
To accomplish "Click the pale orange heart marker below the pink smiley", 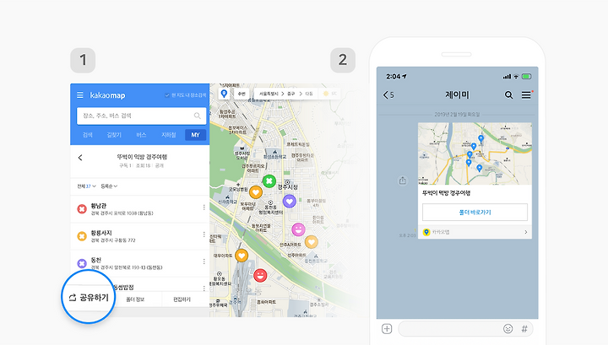I will [x=312, y=242].
